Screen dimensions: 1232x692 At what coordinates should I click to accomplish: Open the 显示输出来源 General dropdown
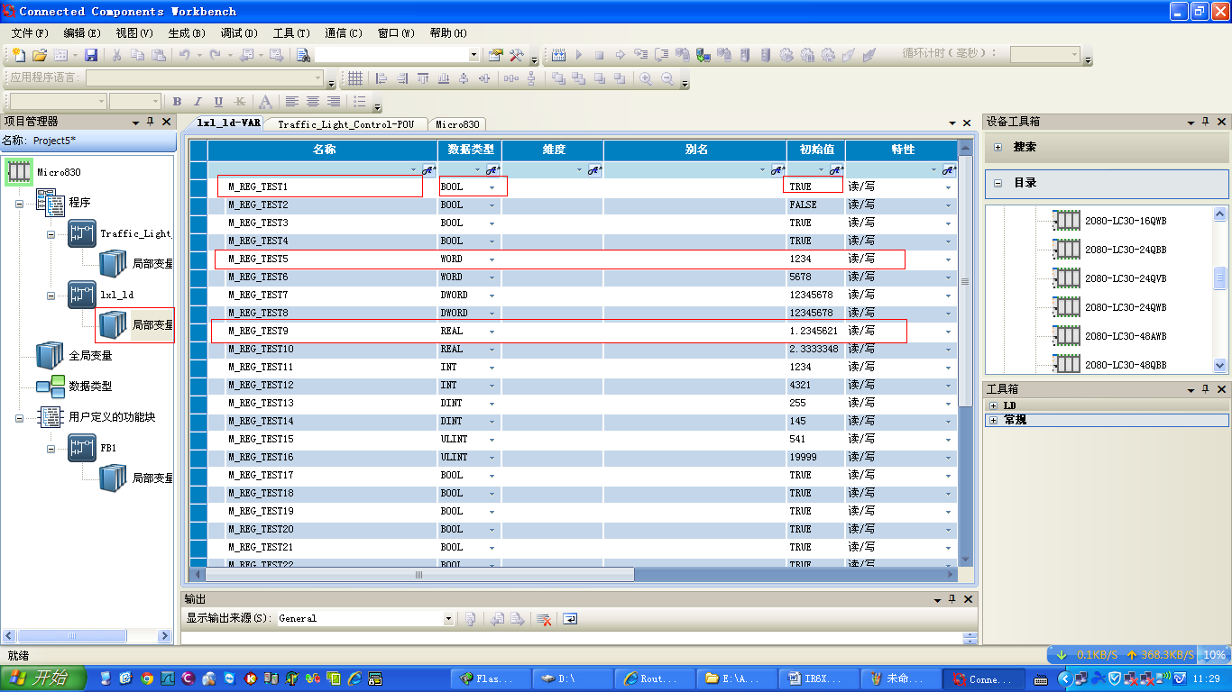(x=448, y=619)
